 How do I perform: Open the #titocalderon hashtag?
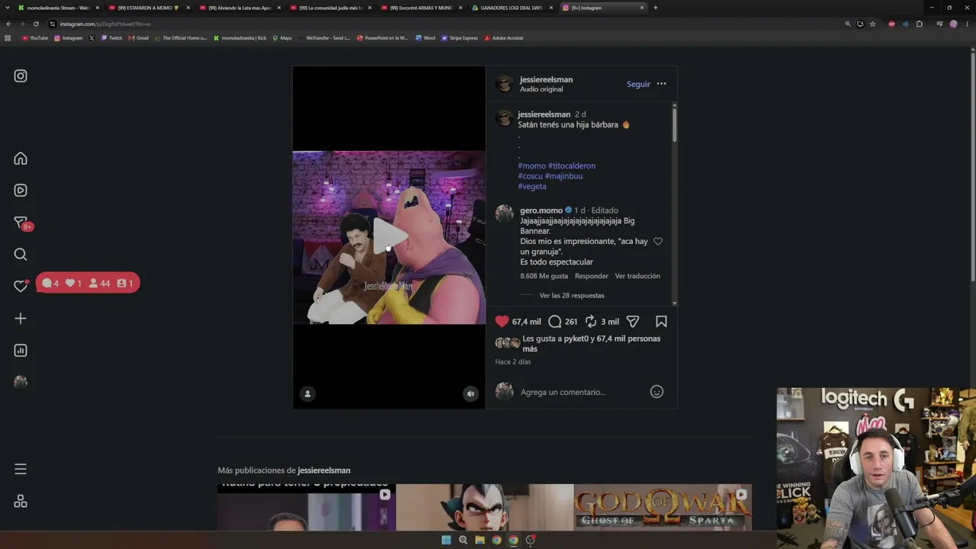coord(572,165)
